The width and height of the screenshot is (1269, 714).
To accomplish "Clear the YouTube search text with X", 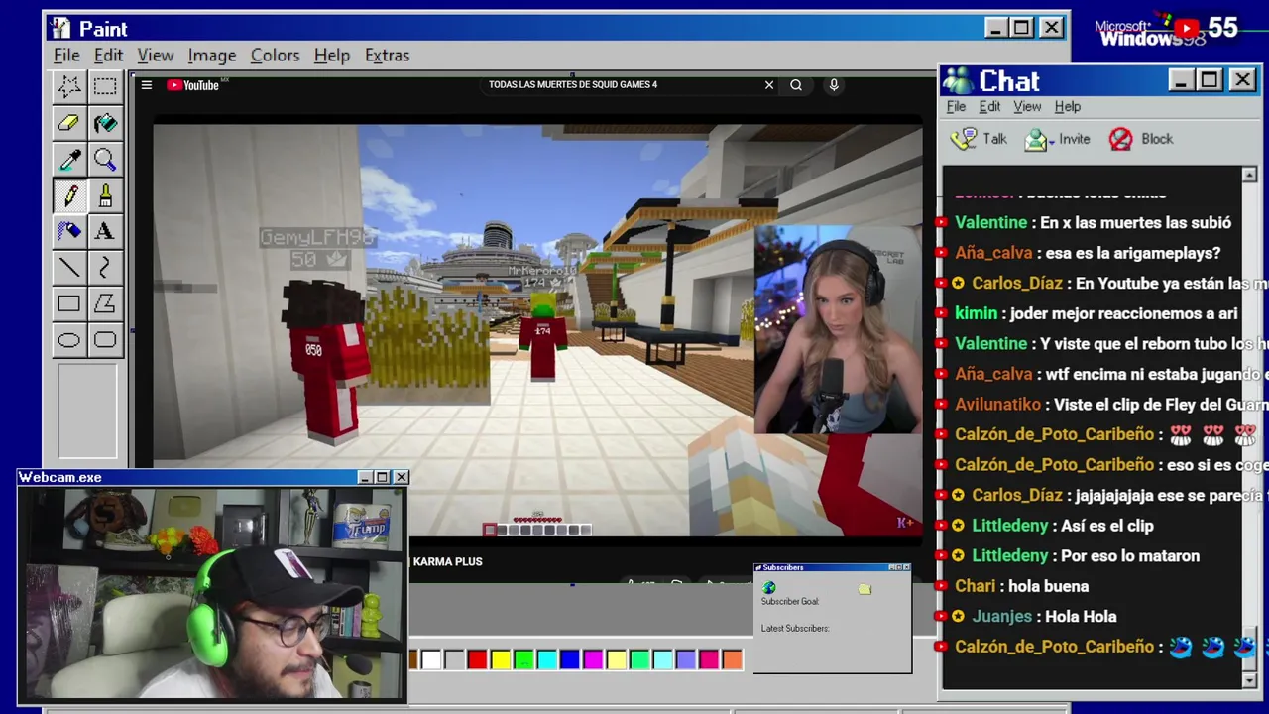I will (x=768, y=85).
